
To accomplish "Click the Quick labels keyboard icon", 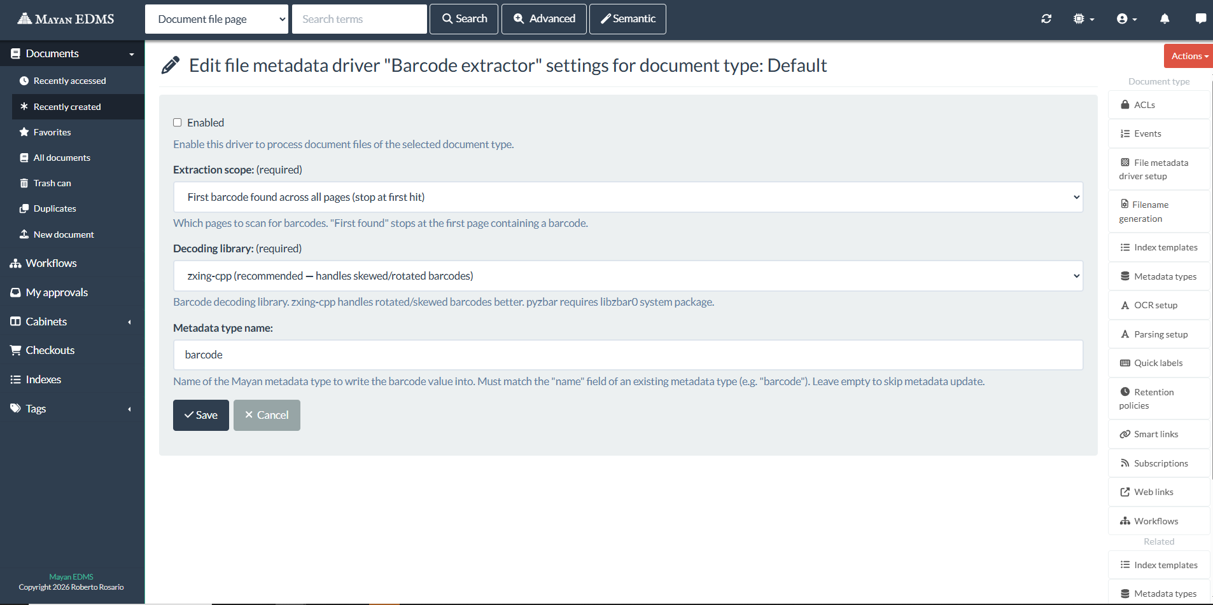I will tap(1125, 363).
